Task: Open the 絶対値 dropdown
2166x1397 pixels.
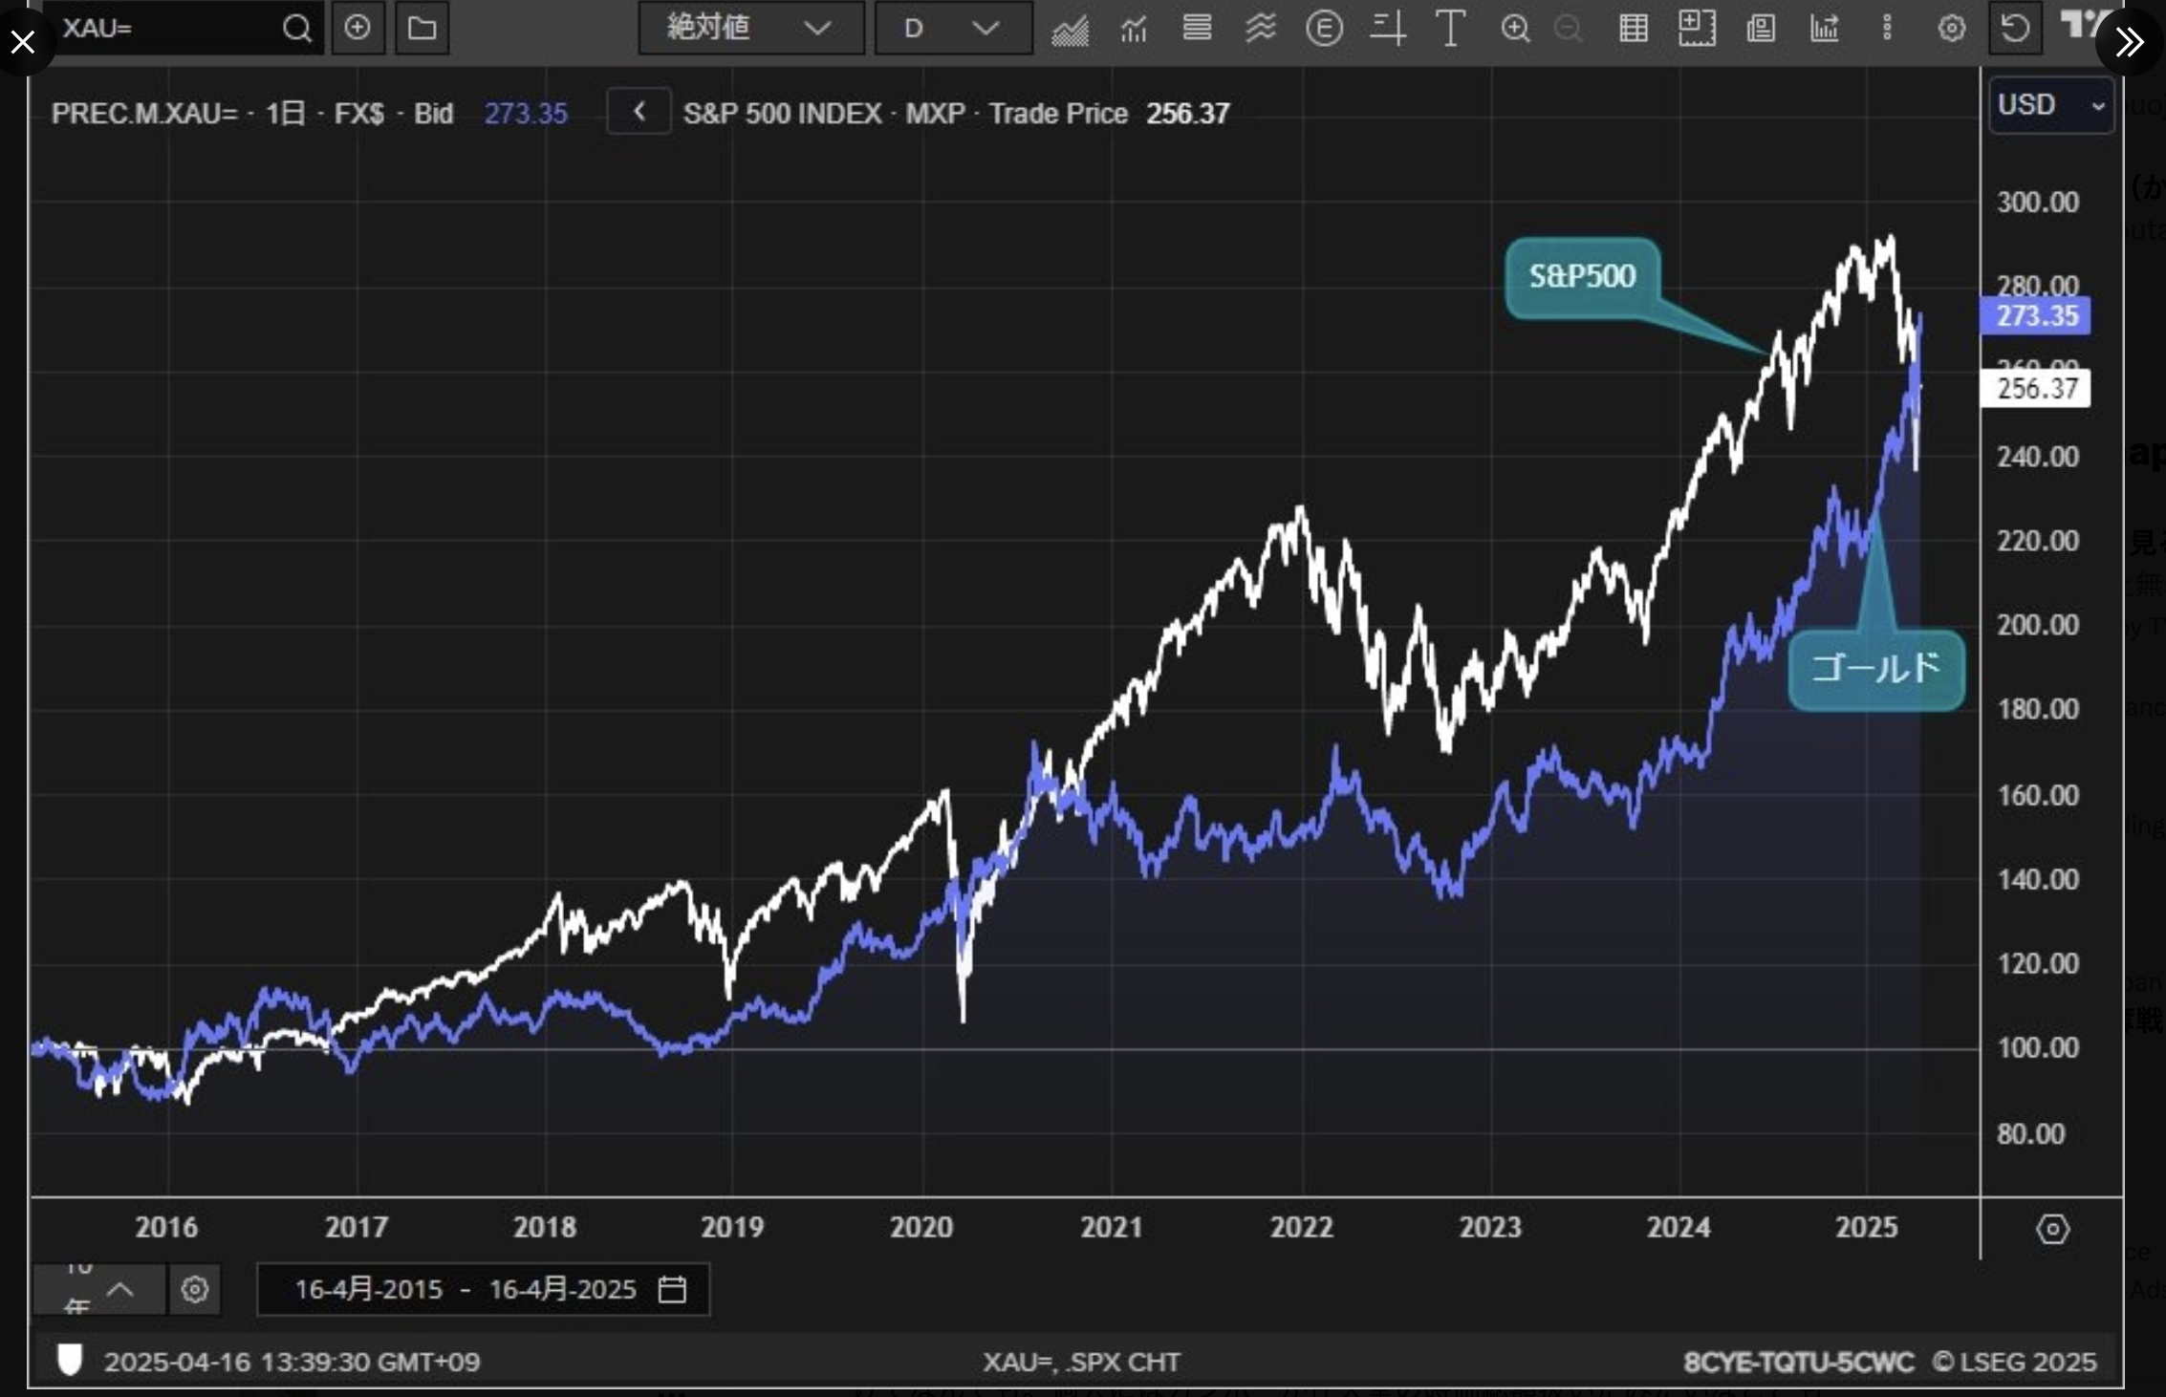Action: click(751, 28)
